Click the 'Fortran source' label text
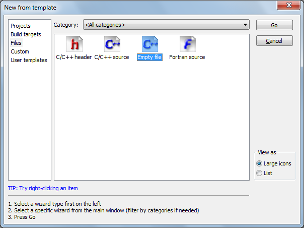 coord(187,57)
